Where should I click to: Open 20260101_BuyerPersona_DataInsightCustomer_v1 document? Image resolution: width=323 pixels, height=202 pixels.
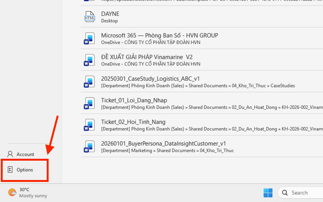click(164, 144)
